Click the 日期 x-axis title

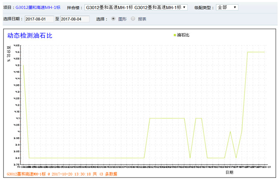tap(229, 172)
